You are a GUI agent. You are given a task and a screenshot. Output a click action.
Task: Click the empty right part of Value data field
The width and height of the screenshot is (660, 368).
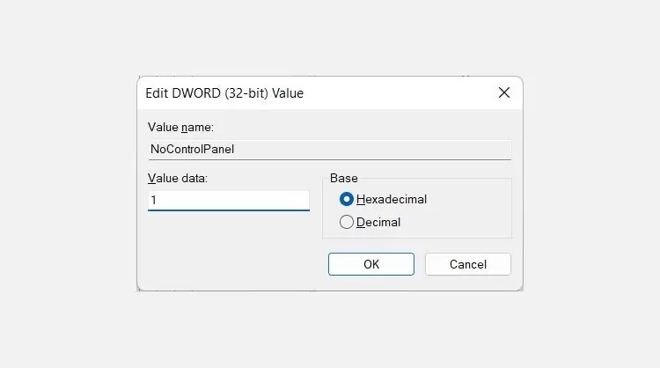point(253,201)
